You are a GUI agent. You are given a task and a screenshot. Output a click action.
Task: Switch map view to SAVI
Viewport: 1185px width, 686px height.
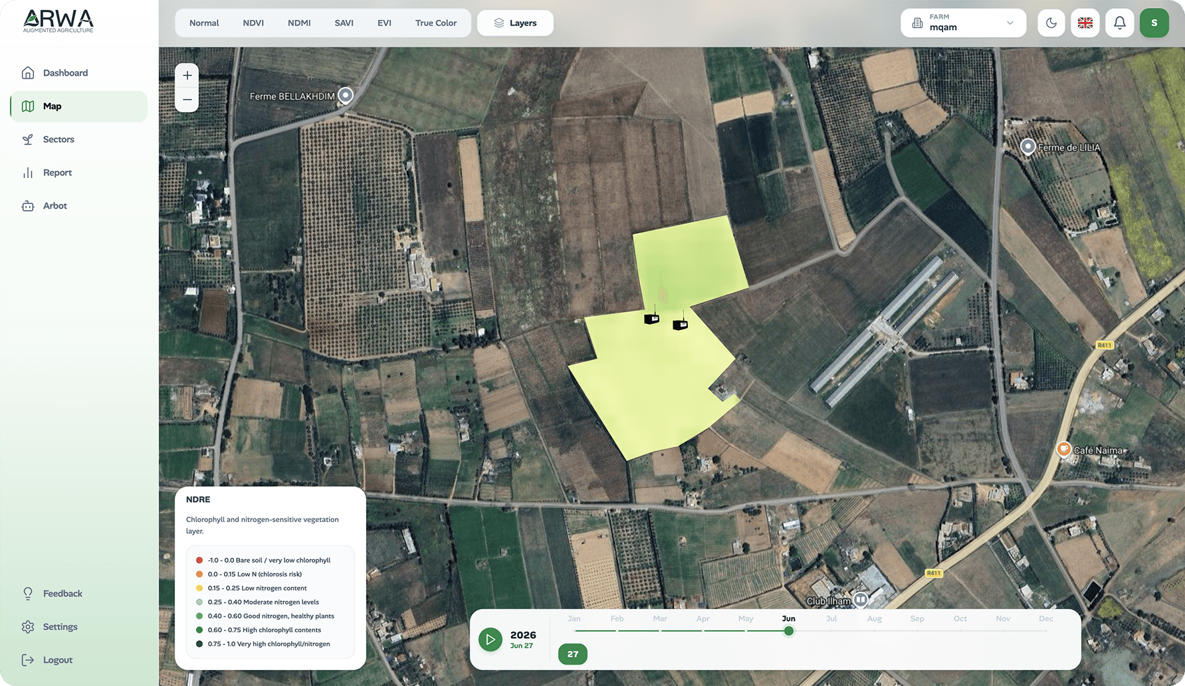pos(344,23)
